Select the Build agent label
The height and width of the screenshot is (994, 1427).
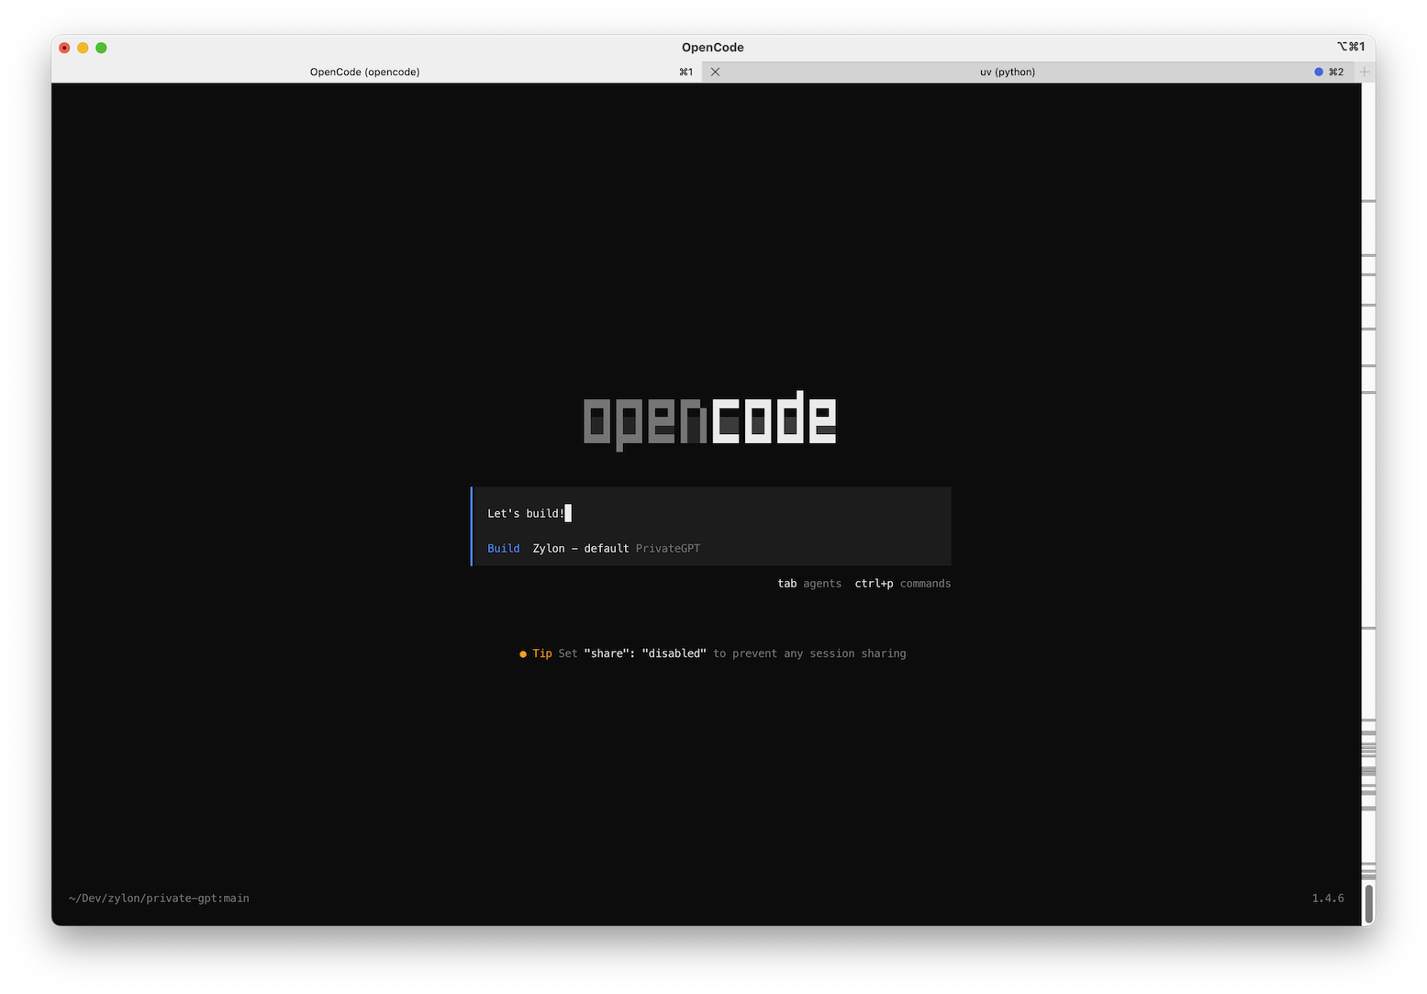click(x=503, y=548)
